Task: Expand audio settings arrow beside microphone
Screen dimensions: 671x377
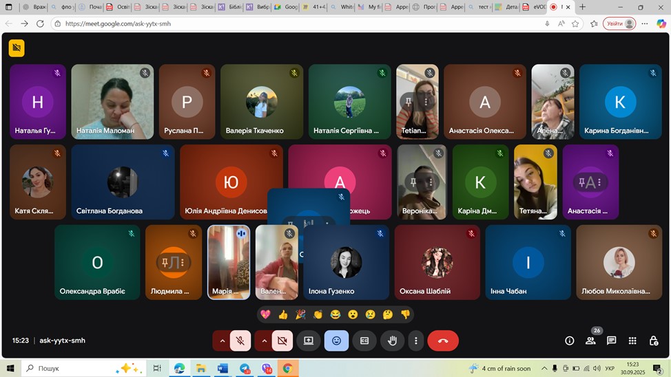Action: (x=222, y=341)
